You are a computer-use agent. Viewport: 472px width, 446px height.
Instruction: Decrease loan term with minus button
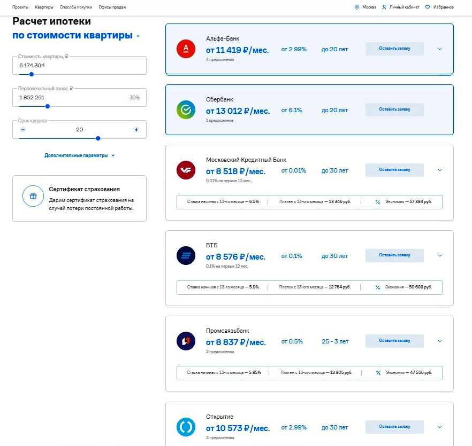tap(23, 130)
